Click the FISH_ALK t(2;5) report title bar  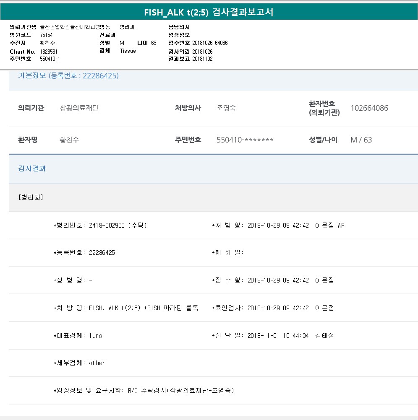coord(209,12)
